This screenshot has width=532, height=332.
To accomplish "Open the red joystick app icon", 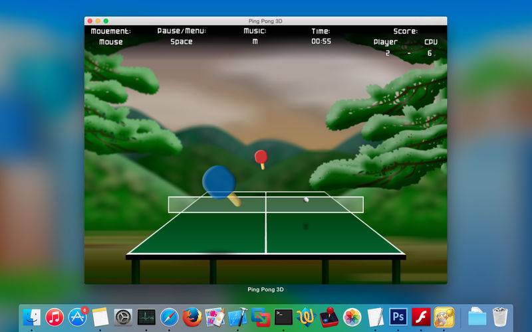I will [329, 317].
